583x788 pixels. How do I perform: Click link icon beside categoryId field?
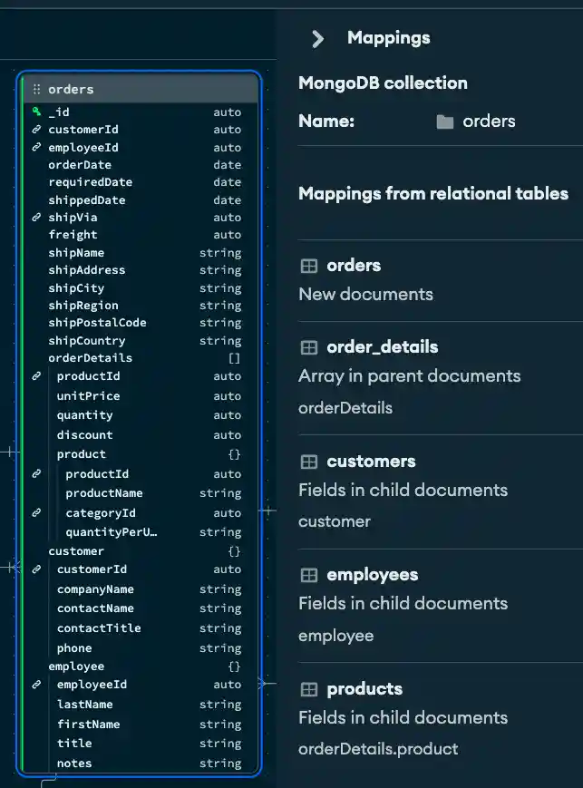click(x=36, y=512)
